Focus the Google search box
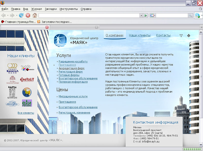This screenshot has height=151, width=203. pyautogui.click(x=172, y=16)
